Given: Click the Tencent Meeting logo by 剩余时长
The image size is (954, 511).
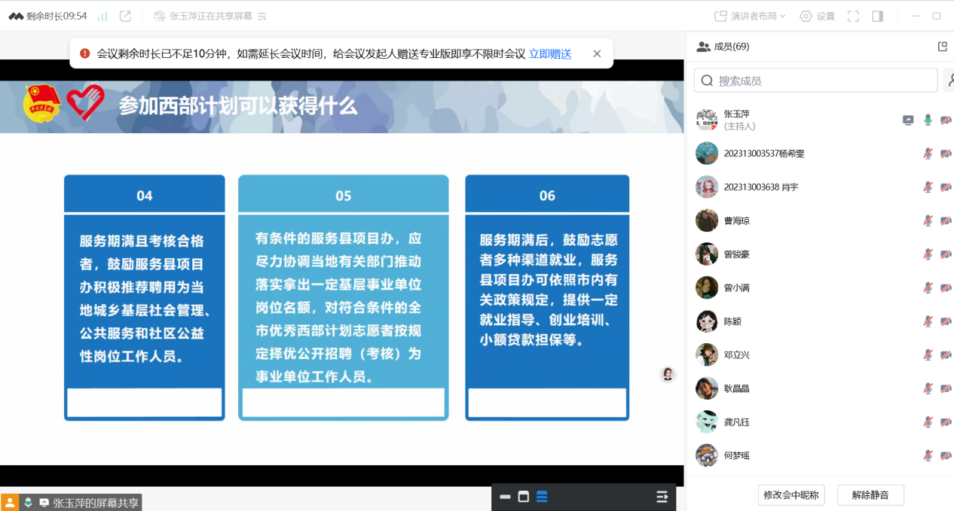Looking at the screenshot, I should 16,16.
